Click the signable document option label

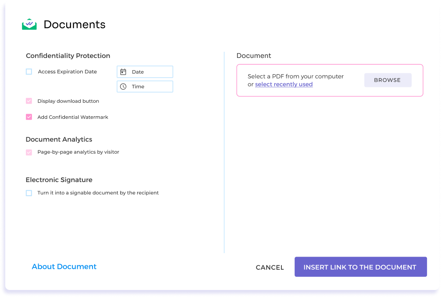point(98,193)
